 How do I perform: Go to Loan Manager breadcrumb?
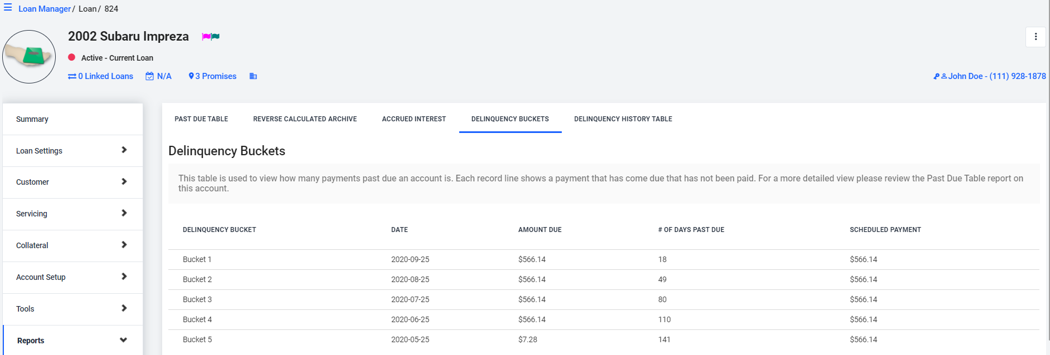45,9
